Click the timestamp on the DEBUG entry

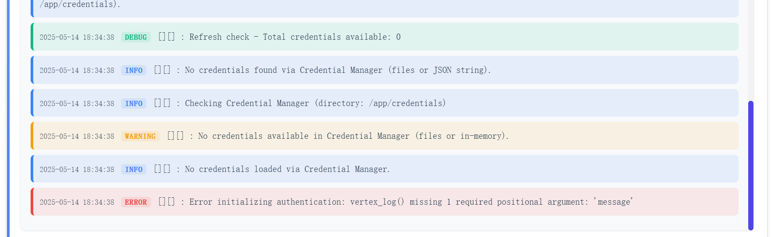coord(77,37)
